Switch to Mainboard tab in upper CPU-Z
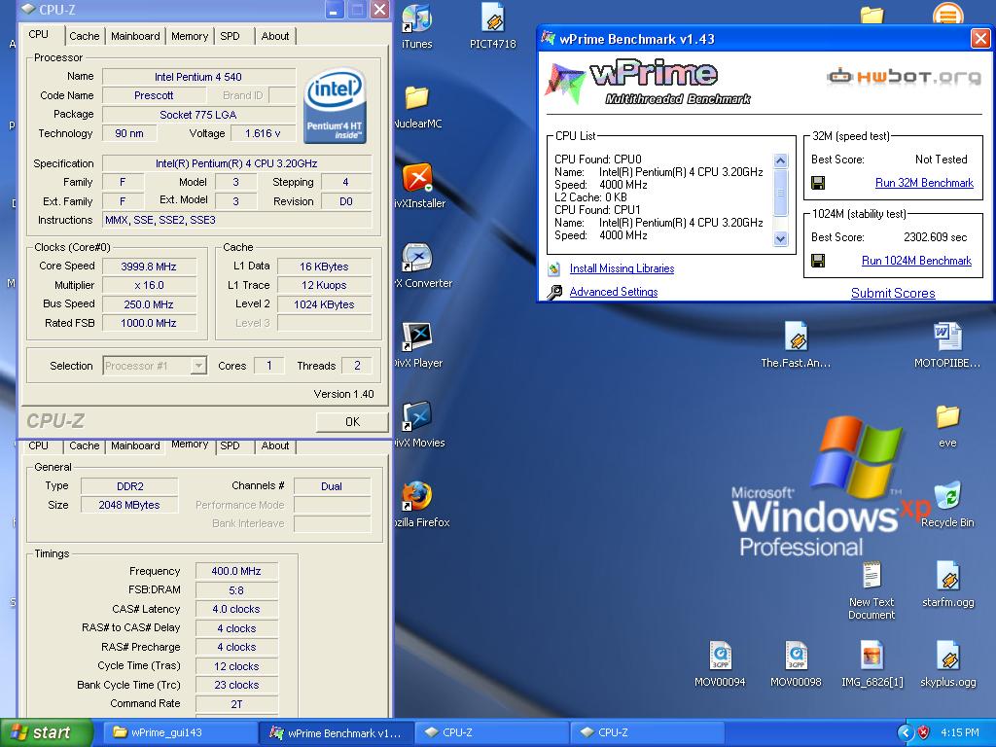The image size is (996, 747). [x=135, y=36]
